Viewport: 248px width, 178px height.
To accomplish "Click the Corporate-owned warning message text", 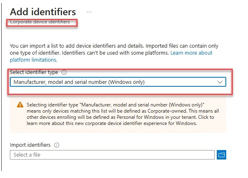I will tap(123, 111).
